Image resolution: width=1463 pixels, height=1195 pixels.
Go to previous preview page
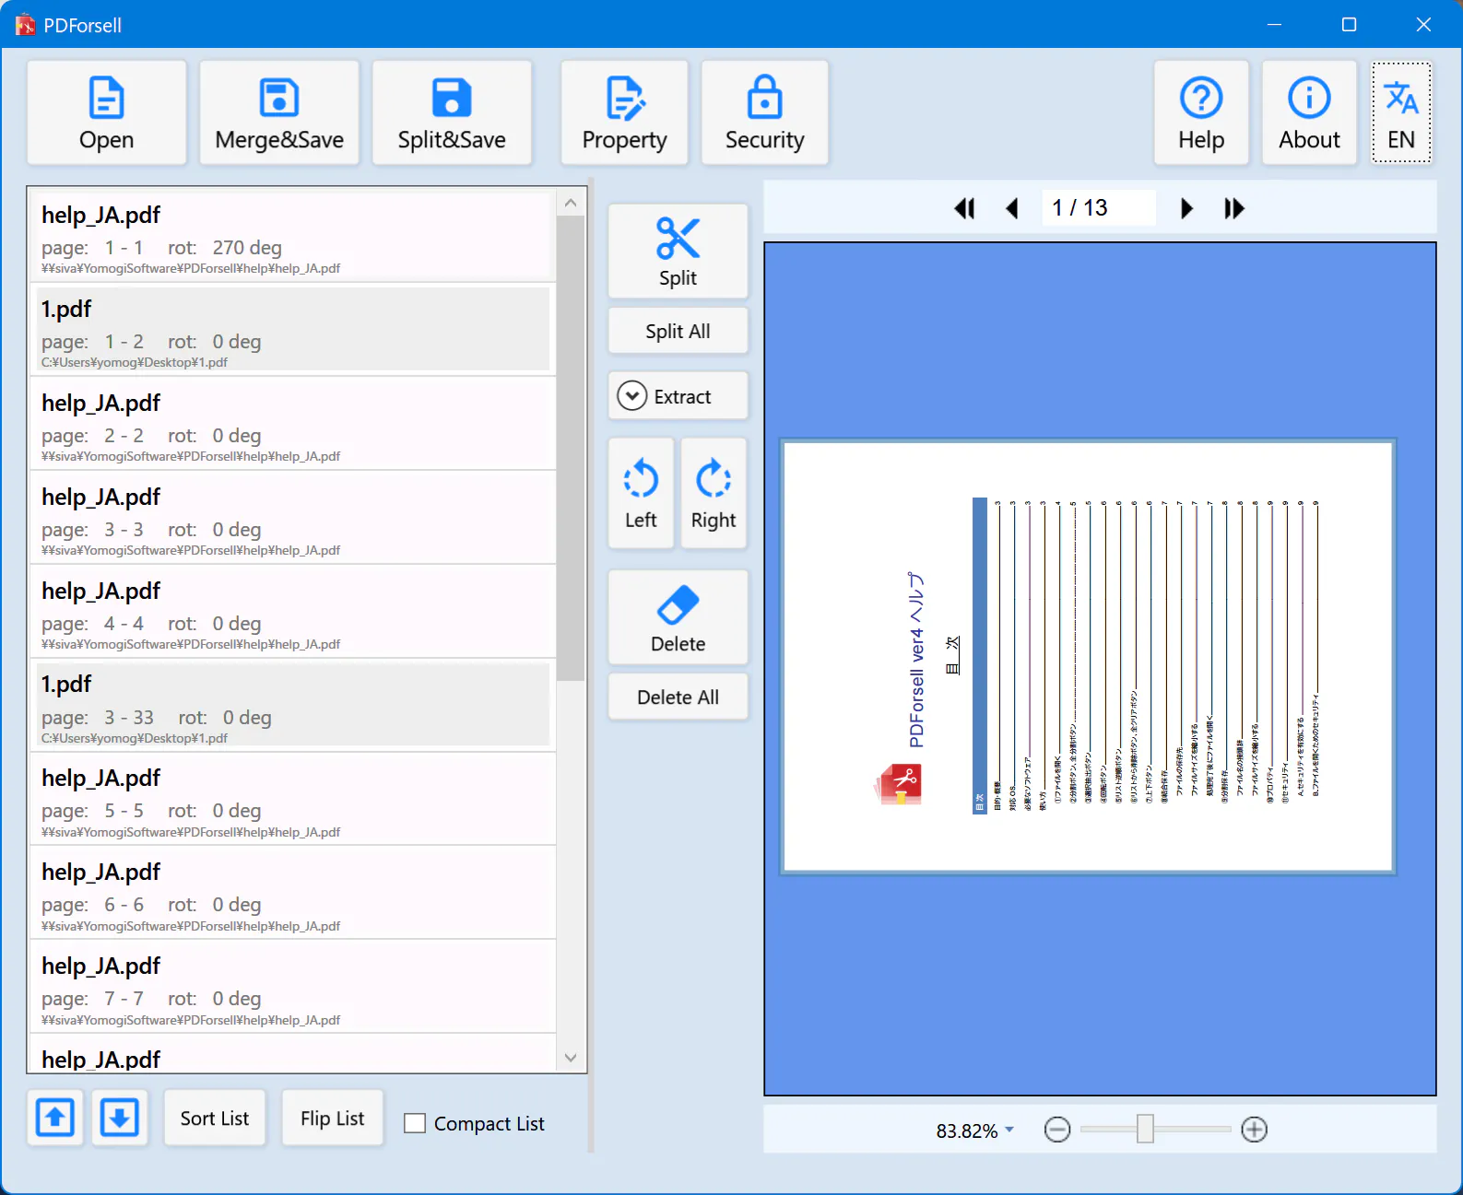(1012, 208)
